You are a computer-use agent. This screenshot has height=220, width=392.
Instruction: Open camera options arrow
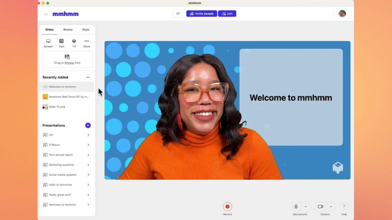click(x=331, y=206)
